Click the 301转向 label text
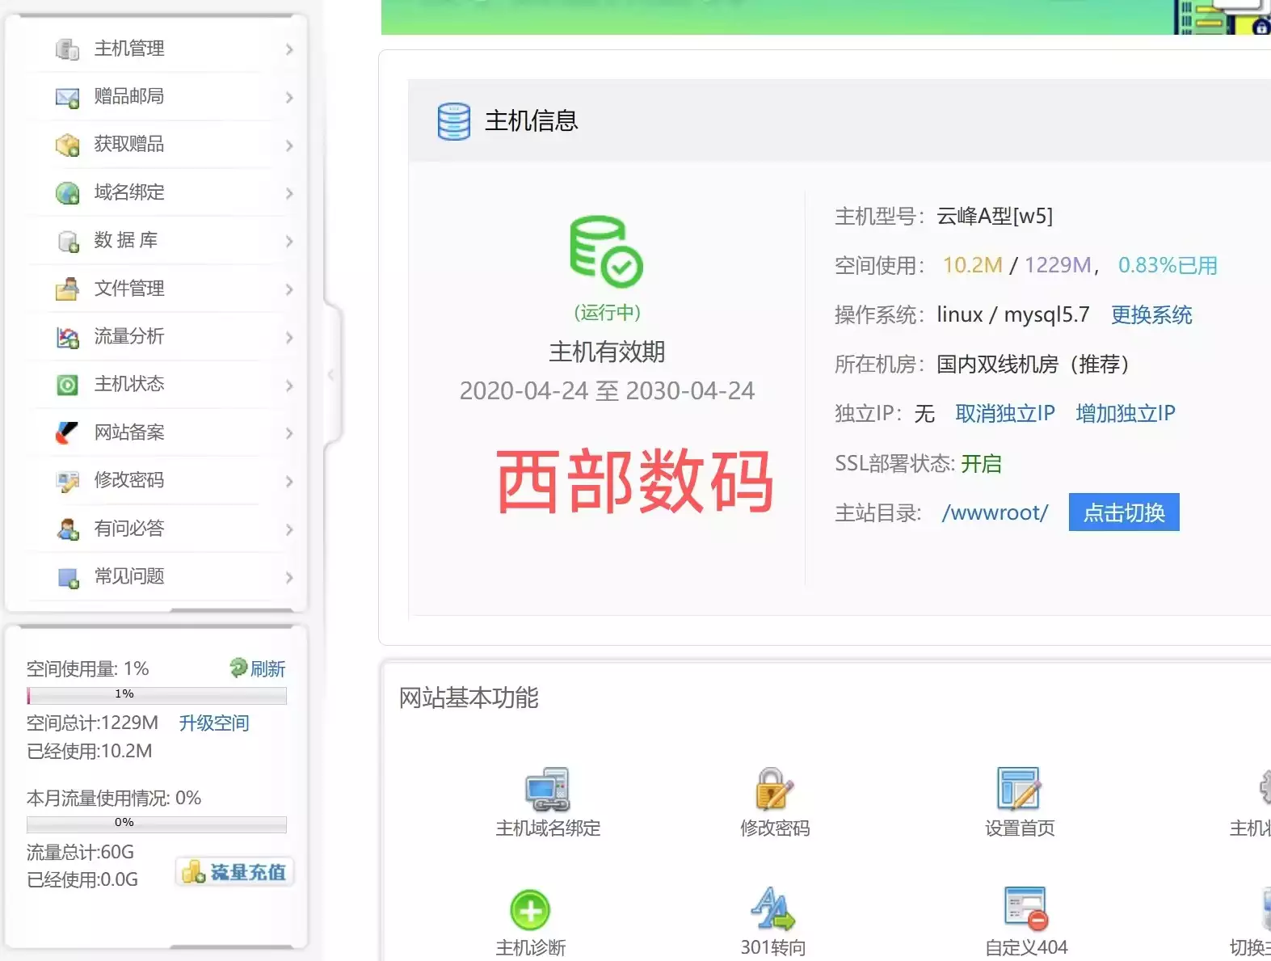Screen dimensions: 1271x961 click(x=773, y=948)
